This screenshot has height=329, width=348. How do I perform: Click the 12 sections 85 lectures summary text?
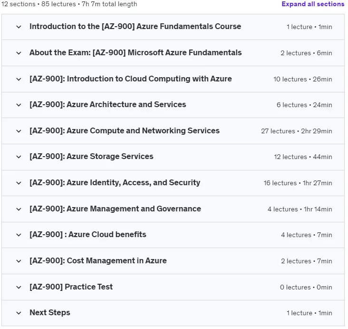69,4
